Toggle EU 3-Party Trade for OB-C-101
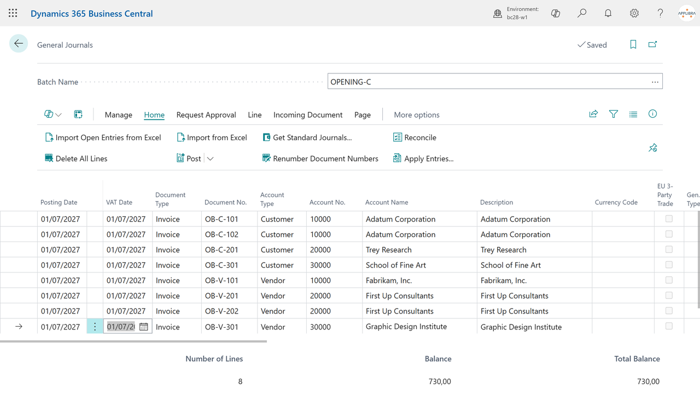 tap(669, 219)
